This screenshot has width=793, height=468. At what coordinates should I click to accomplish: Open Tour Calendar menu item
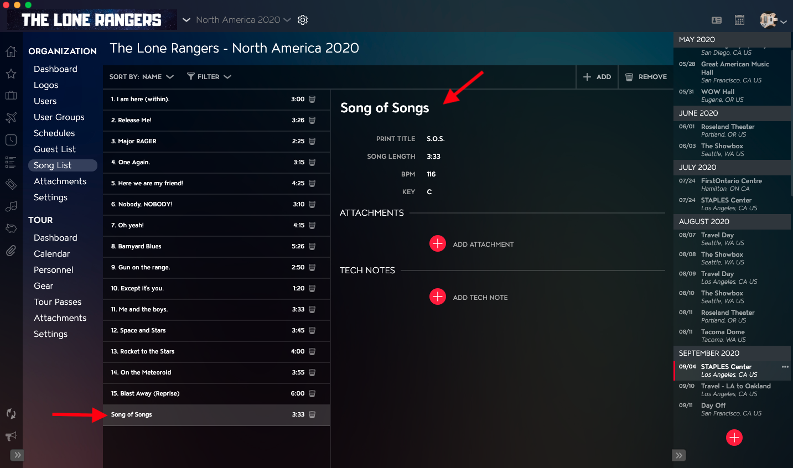(52, 254)
